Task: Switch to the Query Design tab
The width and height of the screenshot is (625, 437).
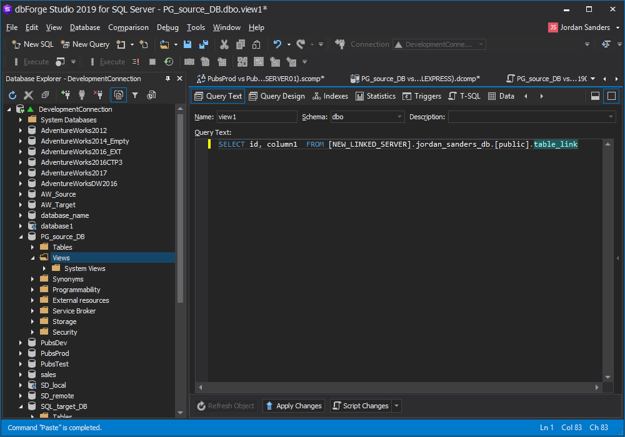Action: pos(277,96)
